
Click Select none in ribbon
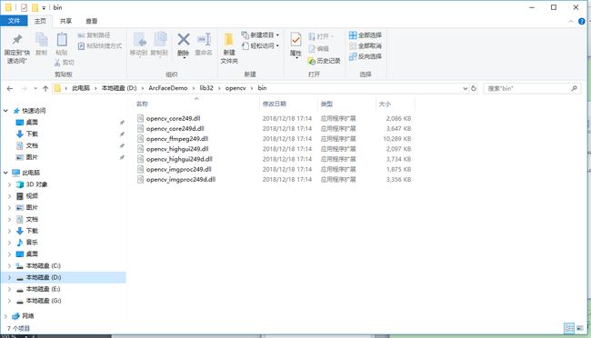pos(366,45)
